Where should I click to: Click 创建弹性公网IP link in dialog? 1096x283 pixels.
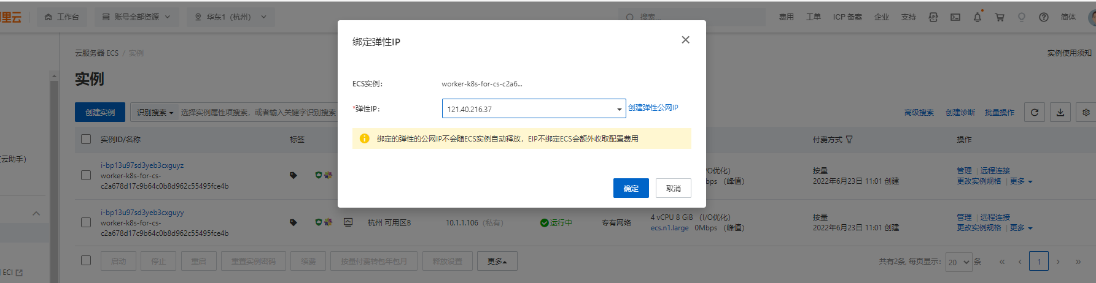pos(653,108)
